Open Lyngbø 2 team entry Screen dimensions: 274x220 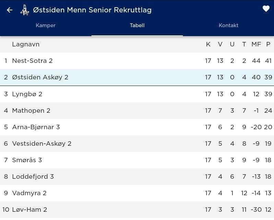click(27, 94)
